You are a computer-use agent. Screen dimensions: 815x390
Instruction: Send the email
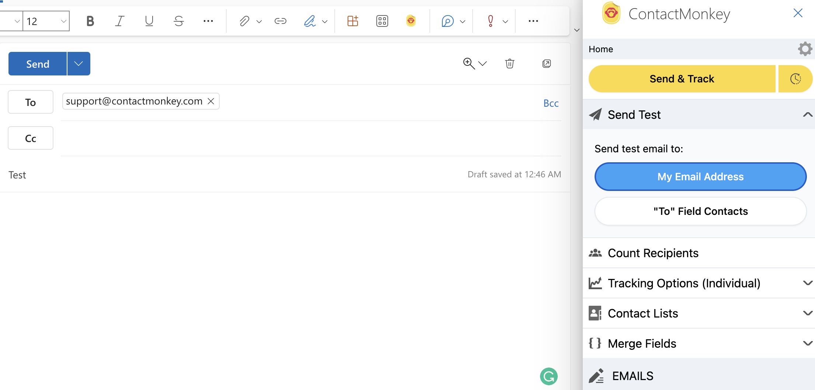[x=38, y=64]
